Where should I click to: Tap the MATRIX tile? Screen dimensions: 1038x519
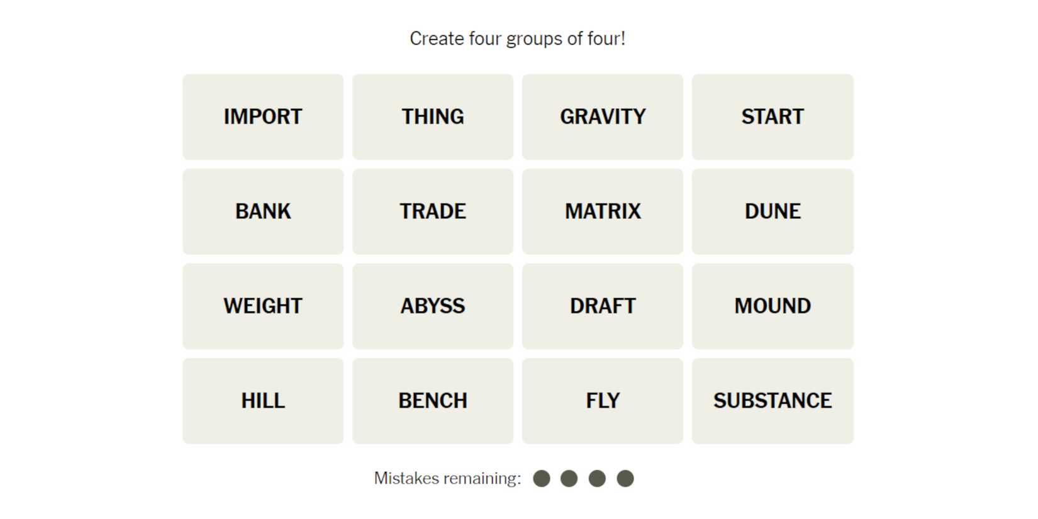(603, 211)
